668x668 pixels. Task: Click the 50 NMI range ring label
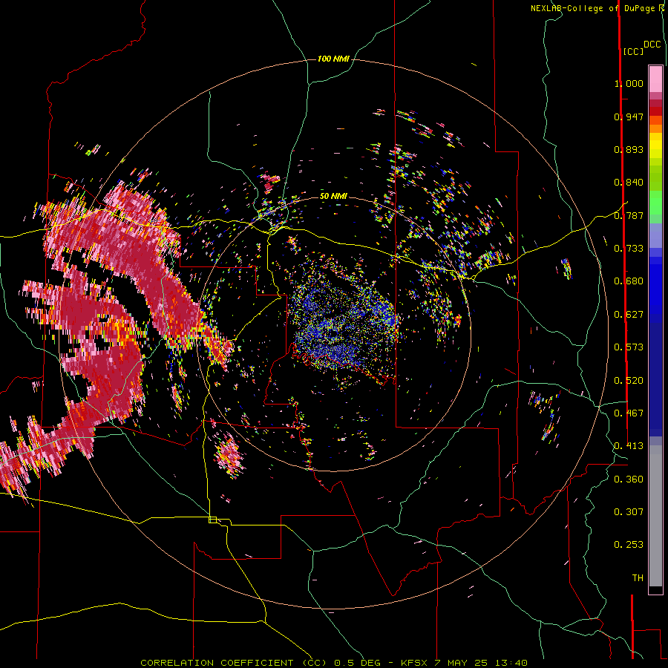pyautogui.click(x=333, y=196)
